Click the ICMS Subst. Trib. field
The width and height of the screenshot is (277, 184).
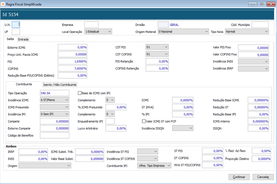point(90,152)
